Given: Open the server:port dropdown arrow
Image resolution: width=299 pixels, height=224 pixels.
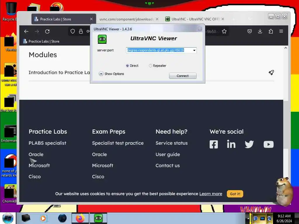Looking at the screenshot, I should (x=194, y=50).
